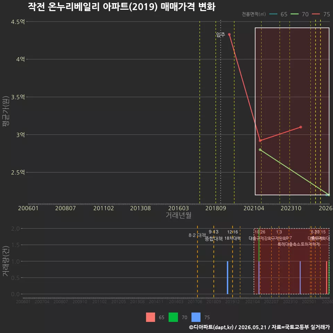Click 202207 on the volume chart x-axis
This screenshot has height=333, width=333.
click(x=271, y=301)
